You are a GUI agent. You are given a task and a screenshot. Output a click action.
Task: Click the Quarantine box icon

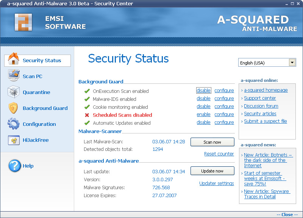pyautogui.click(x=14, y=91)
